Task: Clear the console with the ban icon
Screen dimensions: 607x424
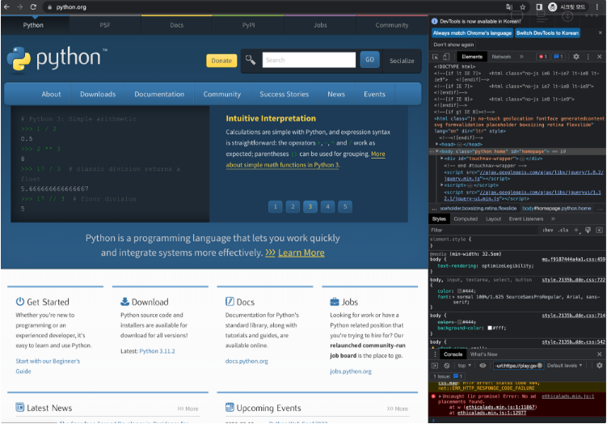Action: pyautogui.click(x=447, y=366)
